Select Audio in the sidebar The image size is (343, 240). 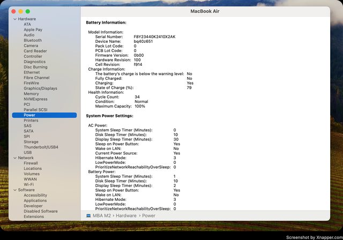pos(29,35)
